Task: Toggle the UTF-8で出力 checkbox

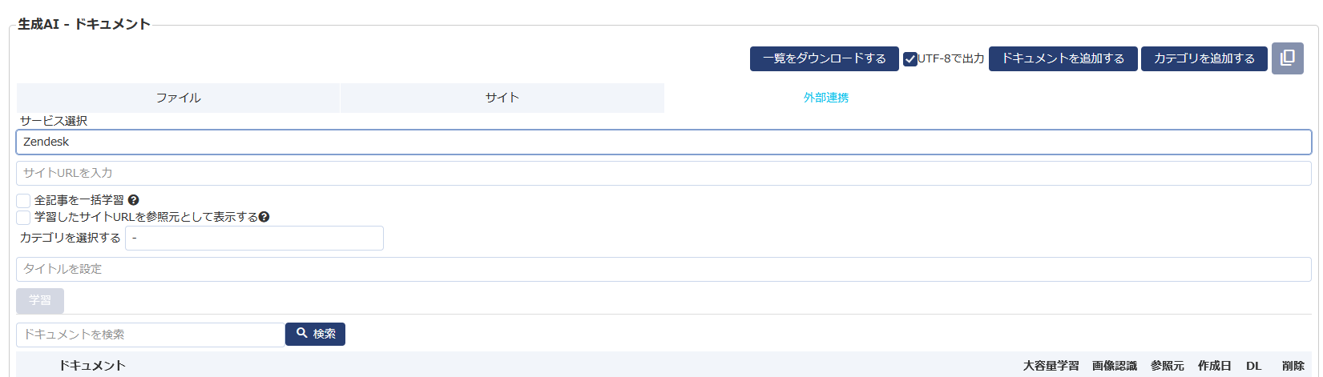Action: (x=910, y=59)
